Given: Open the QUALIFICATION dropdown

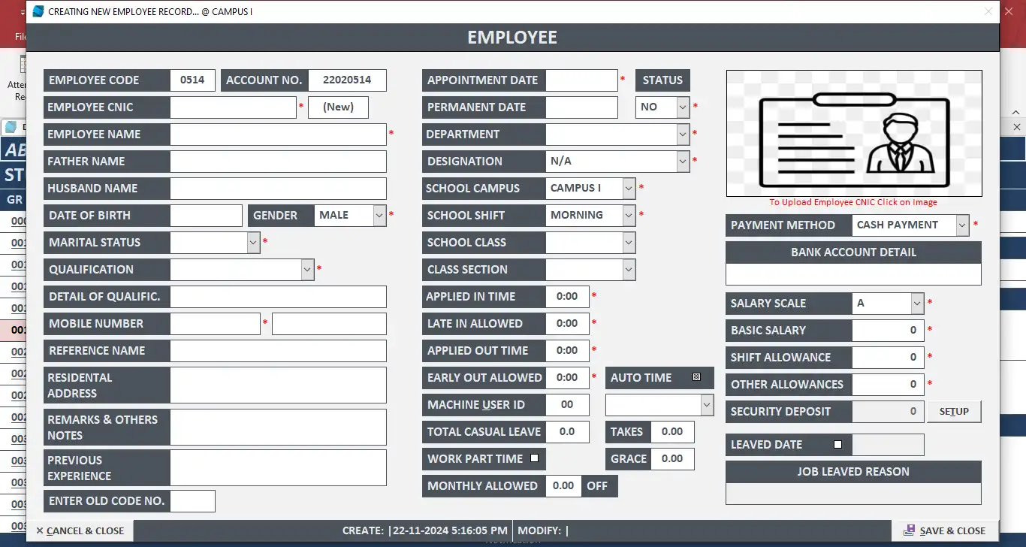Looking at the screenshot, I should [306, 269].
